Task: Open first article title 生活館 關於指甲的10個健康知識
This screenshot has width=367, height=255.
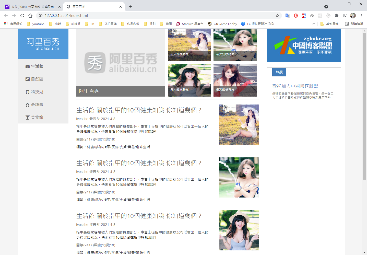Action: pyautogui.click(x=139, y=110)
